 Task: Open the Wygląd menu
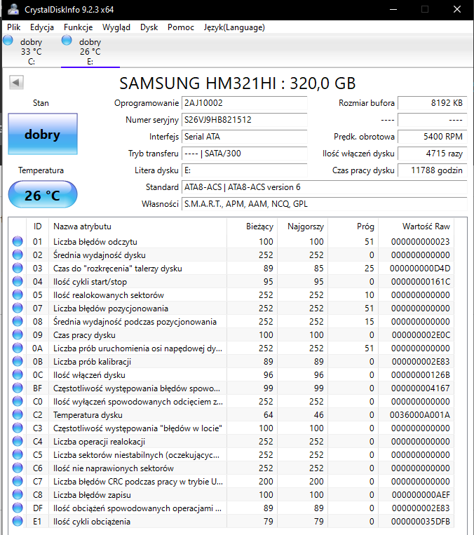116,27
